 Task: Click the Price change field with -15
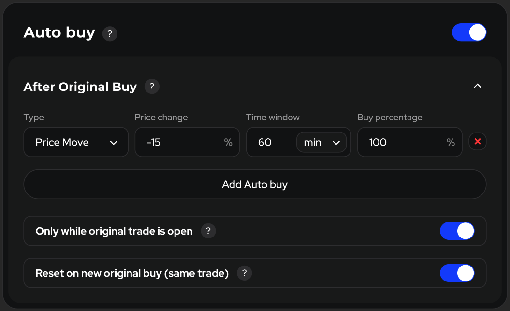click(x=179, y=142)
